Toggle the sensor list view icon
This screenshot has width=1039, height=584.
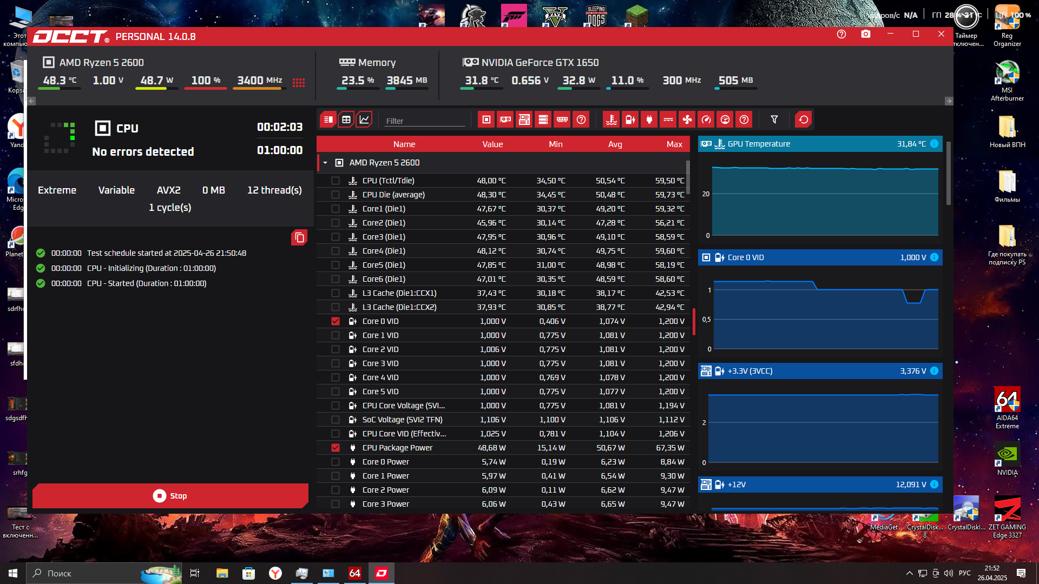pos(328,120)
